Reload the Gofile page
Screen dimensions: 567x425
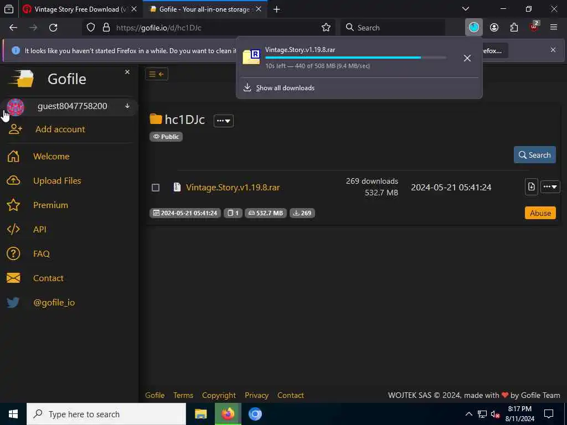pos(53,28)
